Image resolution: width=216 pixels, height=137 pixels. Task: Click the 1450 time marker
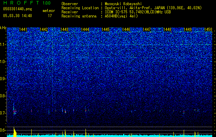click(208, 29)
